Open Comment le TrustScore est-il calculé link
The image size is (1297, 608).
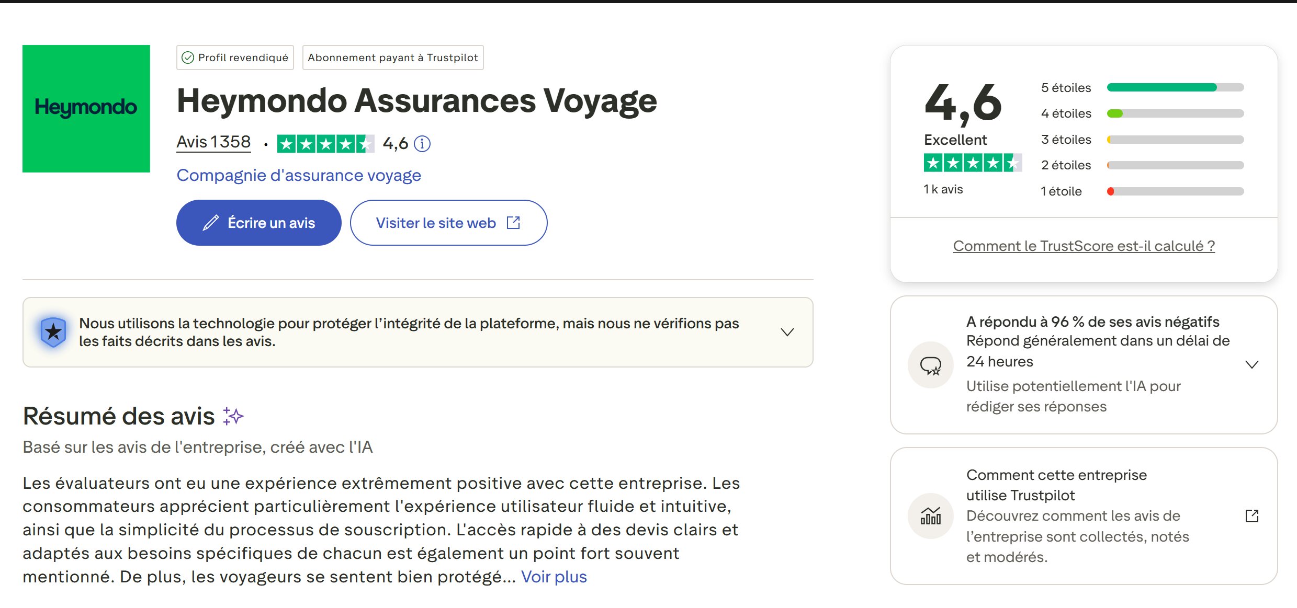coord(1084,246)
